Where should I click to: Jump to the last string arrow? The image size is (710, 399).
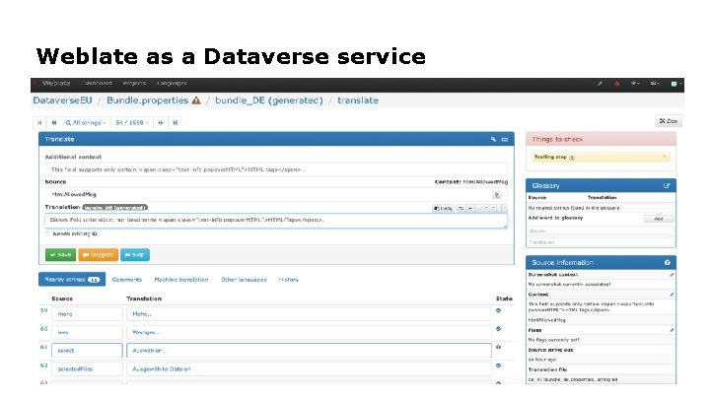click(176, 122)
